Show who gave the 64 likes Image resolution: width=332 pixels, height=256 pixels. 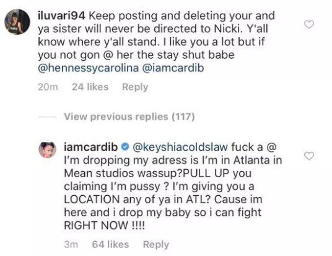click(110, 244)
